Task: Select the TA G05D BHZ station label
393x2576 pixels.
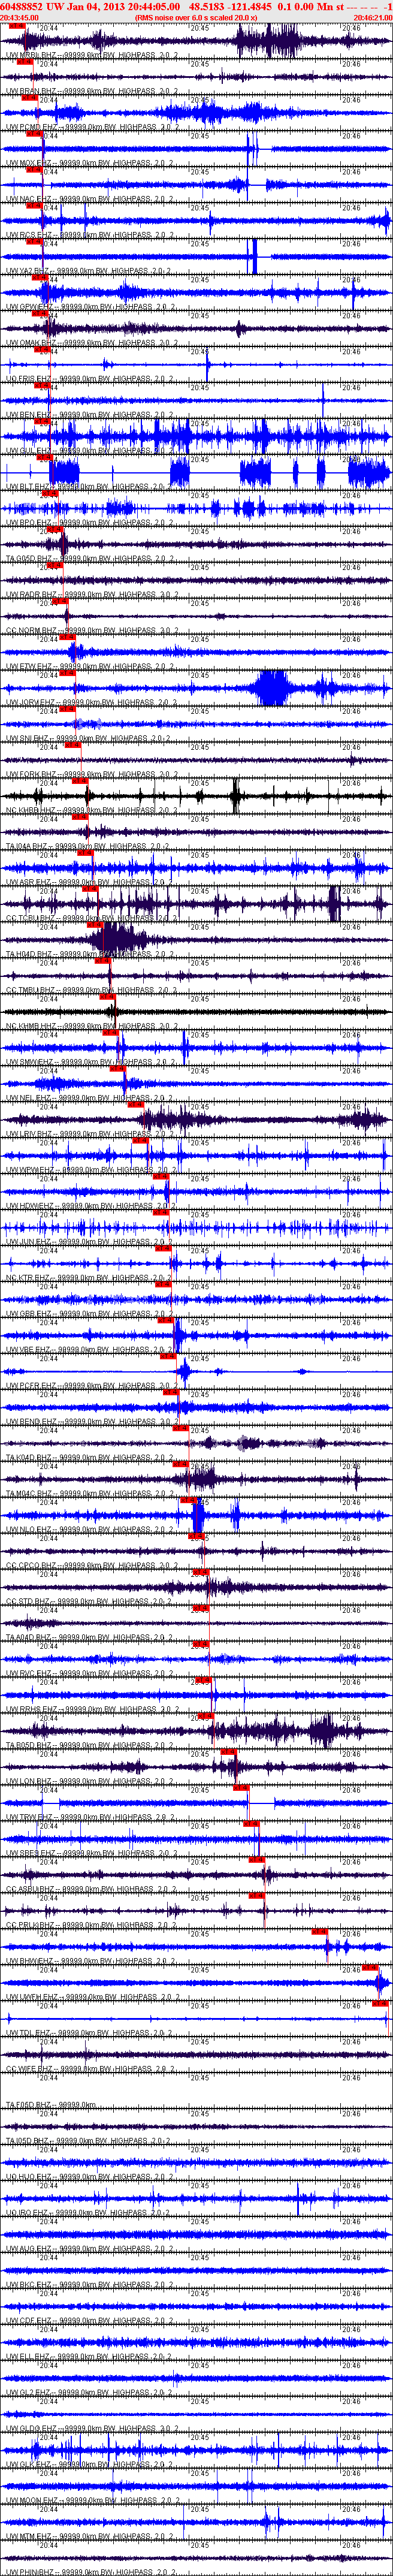Action: click(x=92, y=559)
